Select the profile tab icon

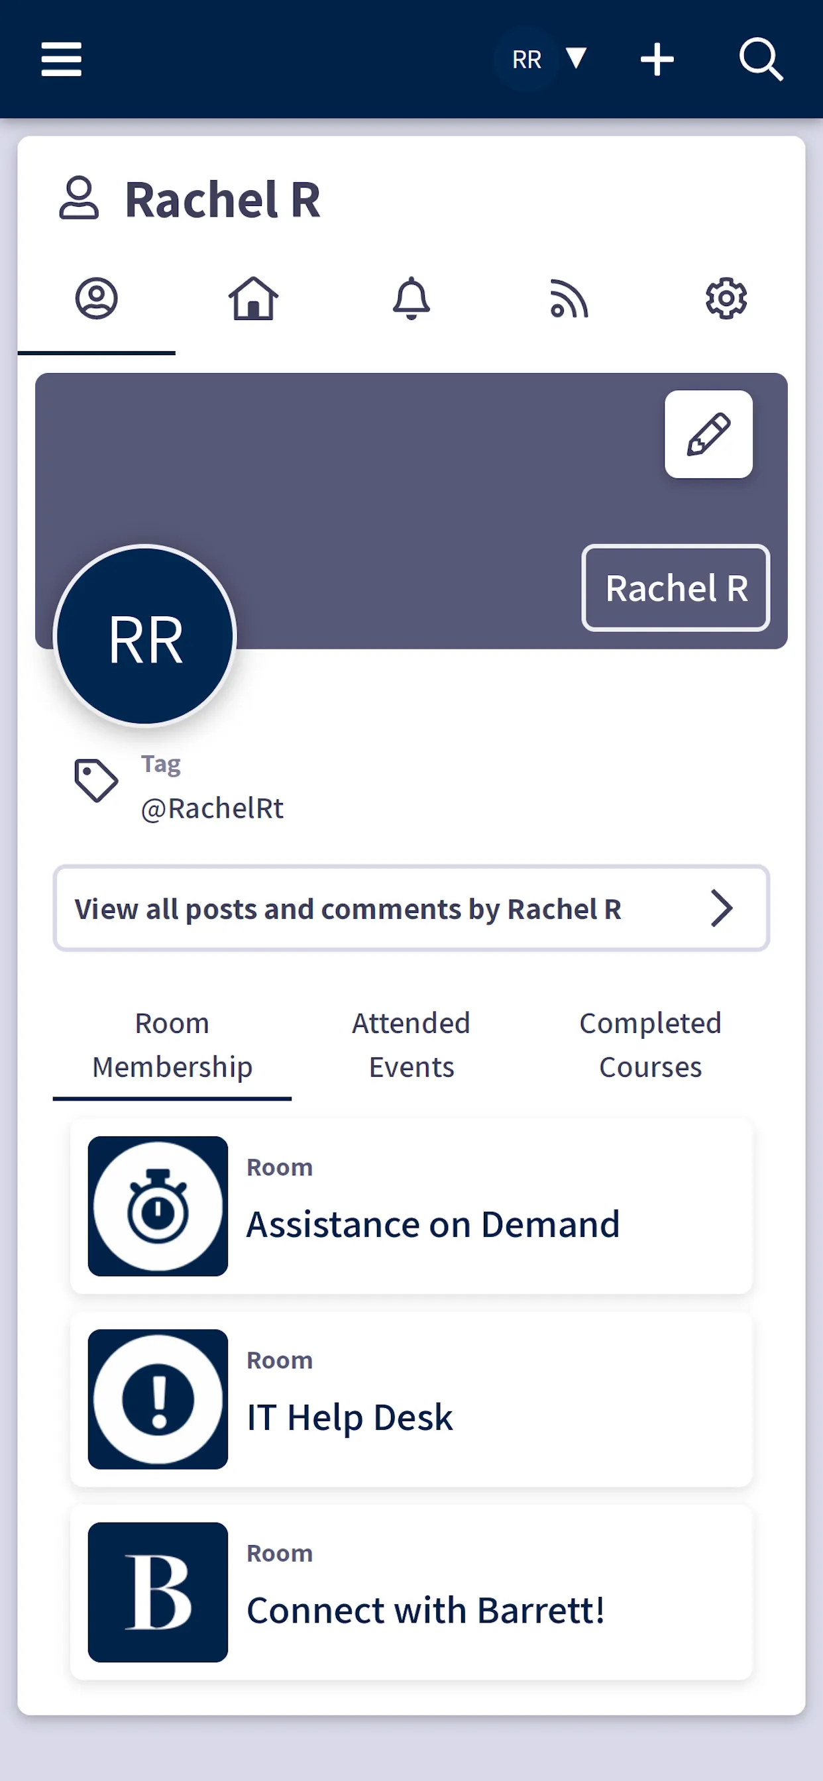coord(96,299)
